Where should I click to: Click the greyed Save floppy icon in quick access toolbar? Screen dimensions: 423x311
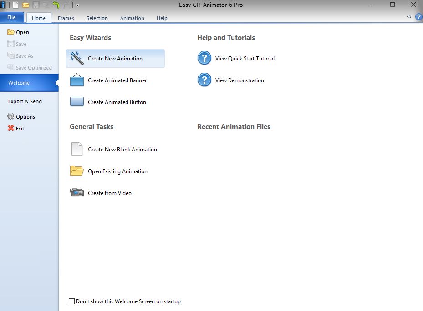click(36, 5)
